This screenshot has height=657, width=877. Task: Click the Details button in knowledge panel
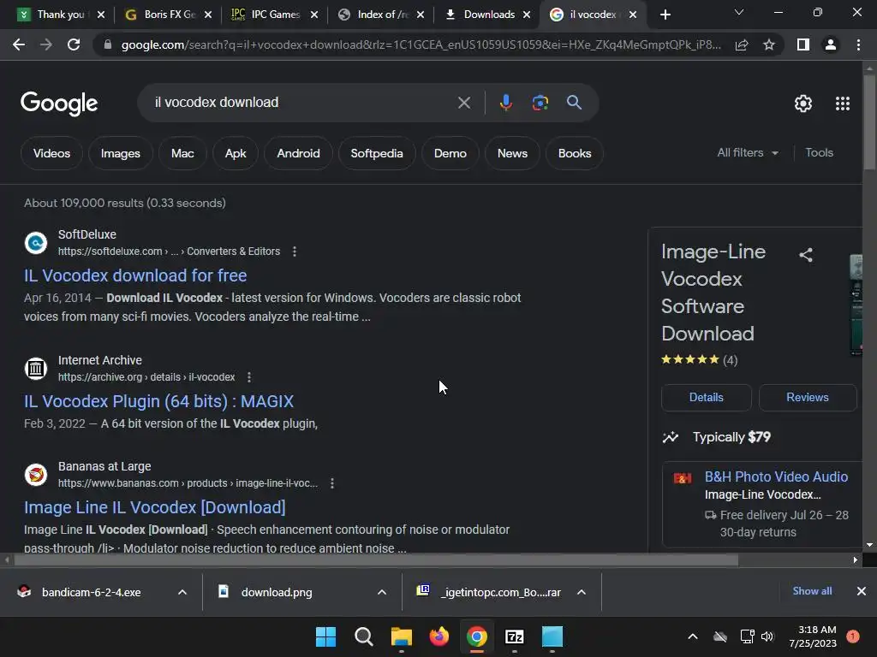pyautogui.click(x=706, y=397)
